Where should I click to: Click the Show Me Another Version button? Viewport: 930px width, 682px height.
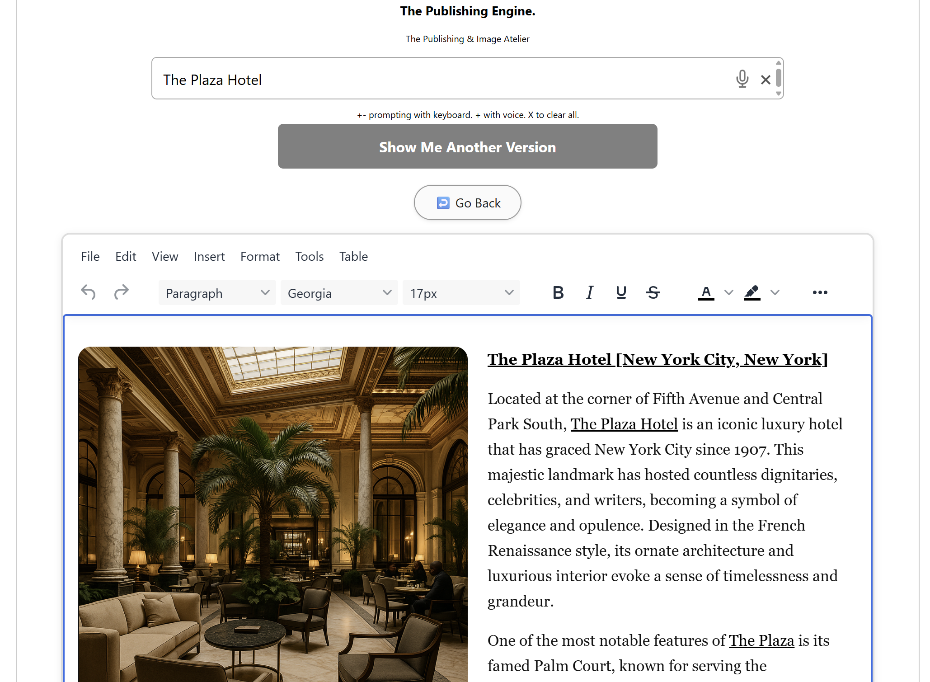click(x=467, y=146)
